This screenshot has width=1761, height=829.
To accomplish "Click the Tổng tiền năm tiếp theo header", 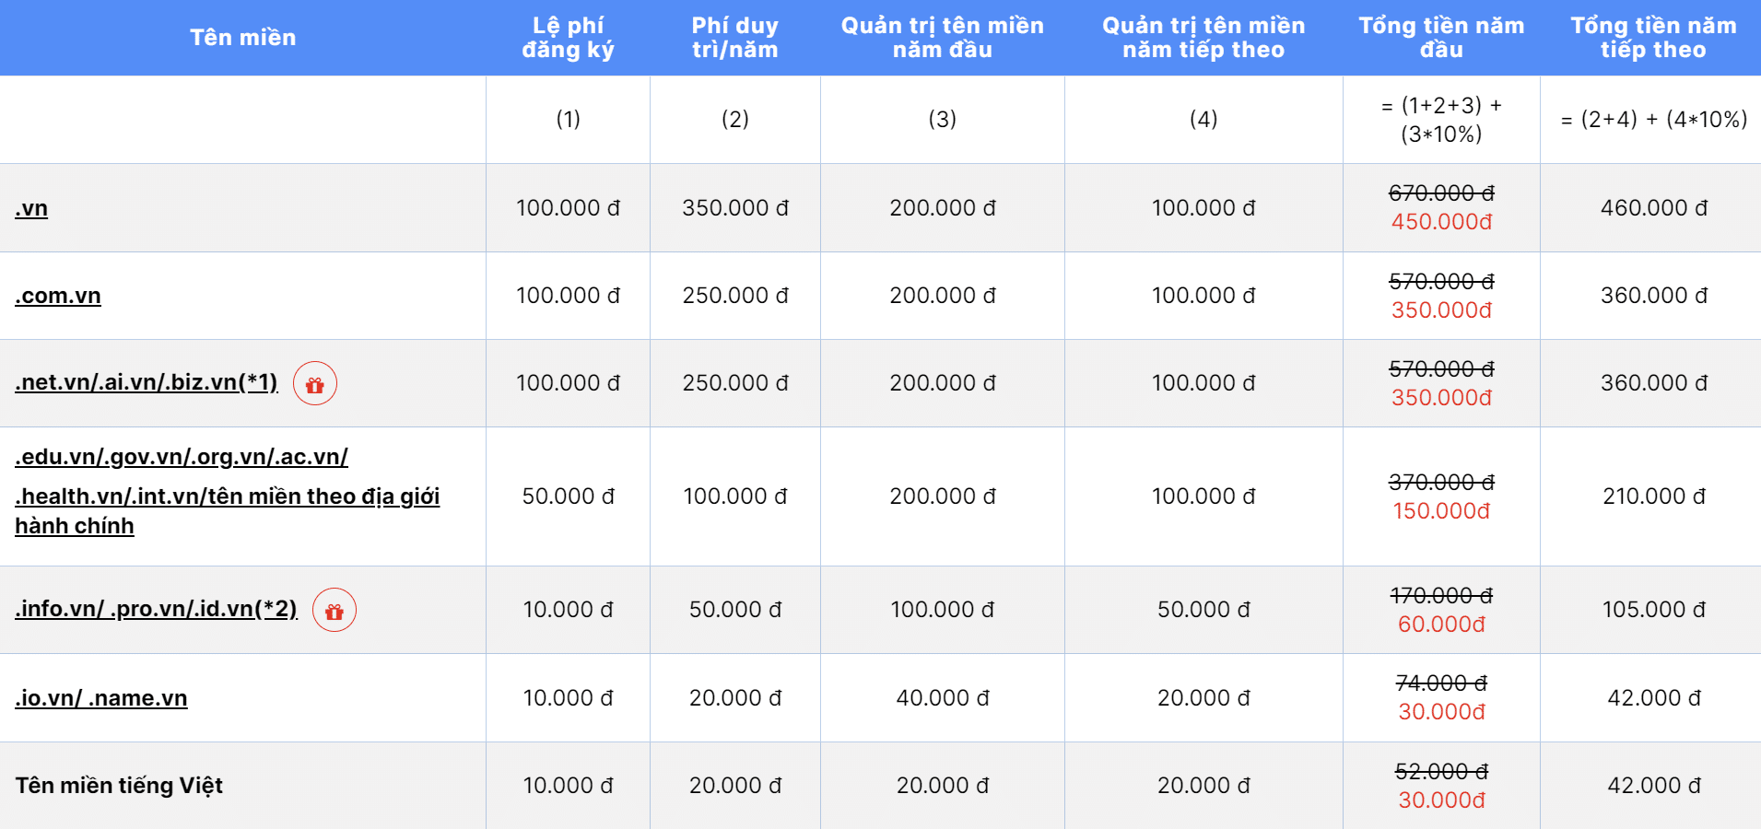I will 1653,38.
